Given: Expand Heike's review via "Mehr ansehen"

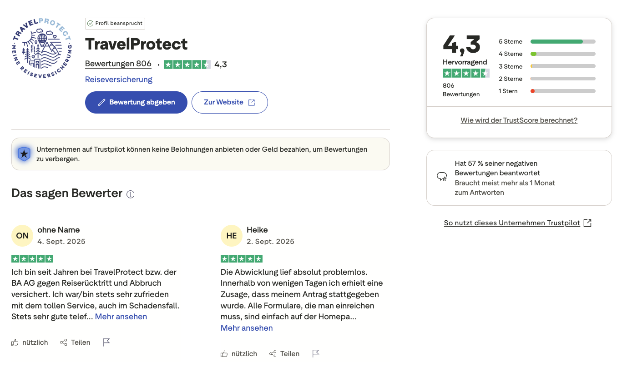Looking at the screenshot, I should click(247, 327).
